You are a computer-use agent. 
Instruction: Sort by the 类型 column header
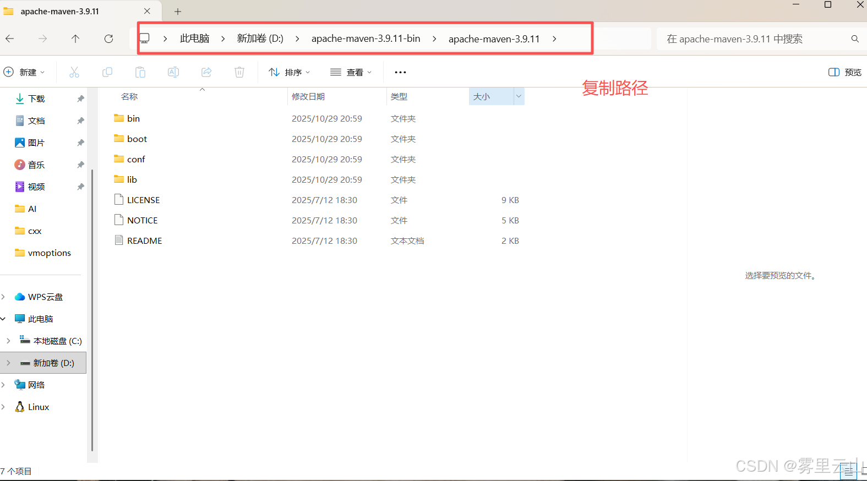coord(399,96)
